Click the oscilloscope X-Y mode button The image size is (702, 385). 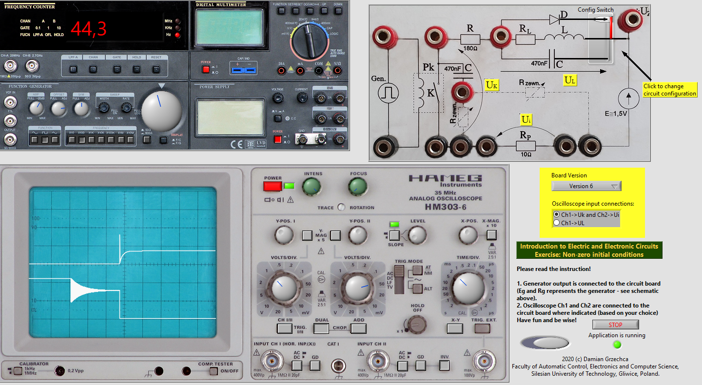(x=454, y=328)
